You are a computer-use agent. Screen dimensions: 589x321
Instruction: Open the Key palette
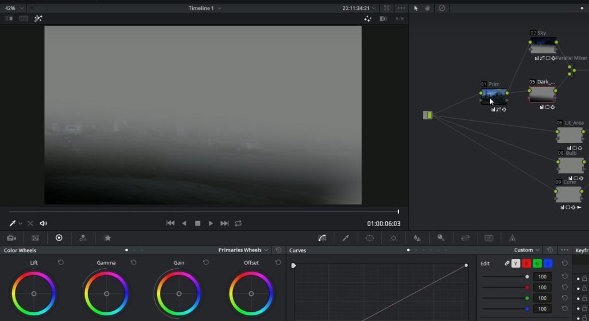click(441, 238)
